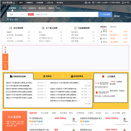131x131 pixels.
Task: Select the 店面职位 search tab
Action: [x=32, y=8]
